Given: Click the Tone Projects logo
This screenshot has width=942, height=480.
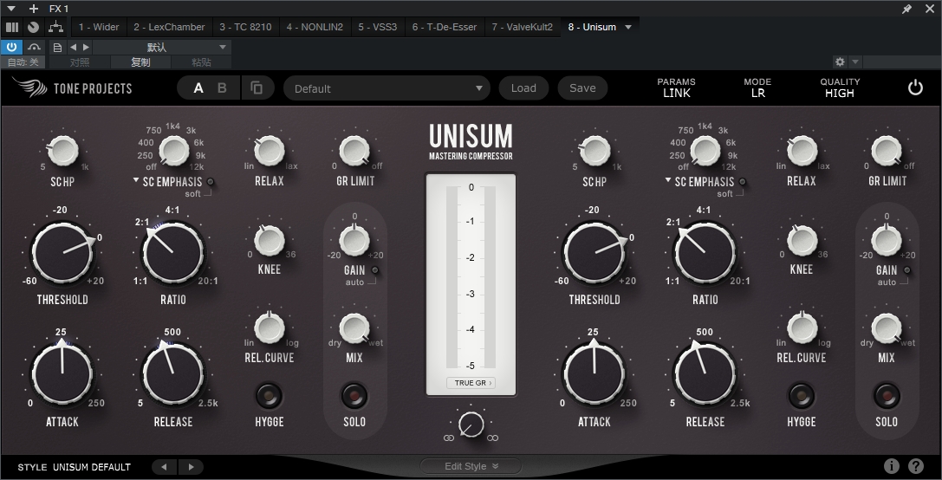Looking at the screenshot, I should (x=72, y=88).
